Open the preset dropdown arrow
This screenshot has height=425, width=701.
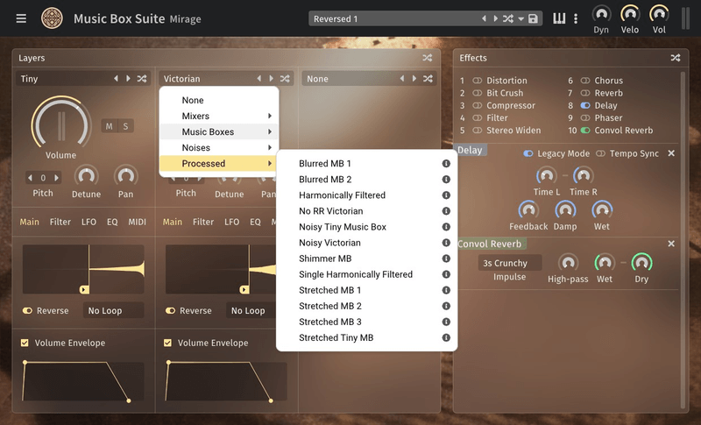point(520,19)
